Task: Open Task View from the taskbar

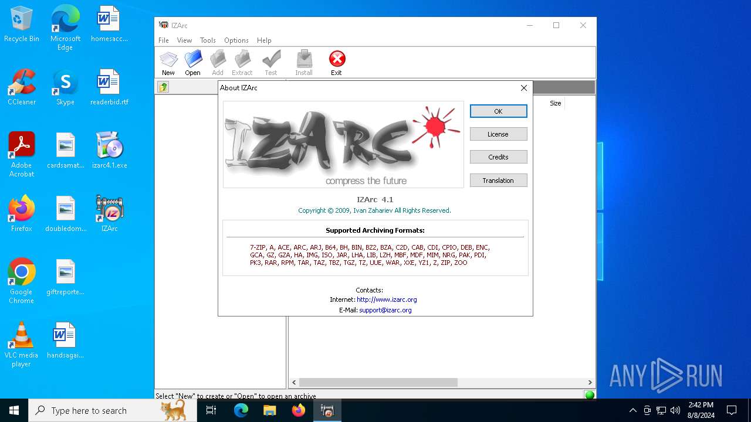Action: click(x=211, y=410)
